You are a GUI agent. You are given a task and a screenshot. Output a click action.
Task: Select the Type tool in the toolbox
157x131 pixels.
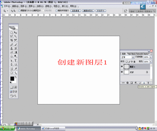[16, 61]
